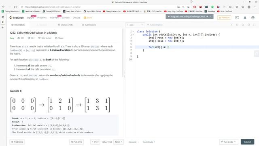Open browser three-dot menu

(255, 7)
